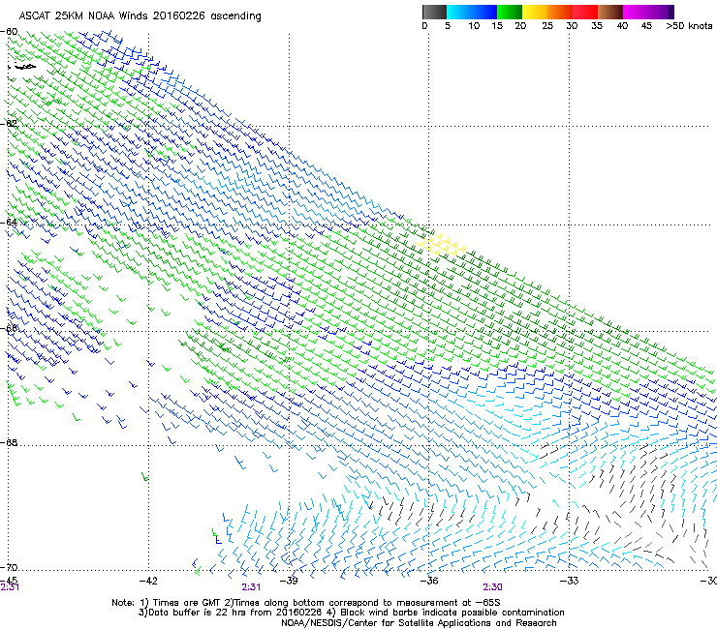Click the -60 latitude label
Image resolution: width=717 pixels, height=629 pixels.
pos(9,32)
